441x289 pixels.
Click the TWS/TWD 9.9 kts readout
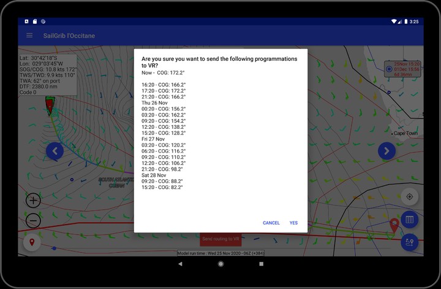[x=47, y=75]
